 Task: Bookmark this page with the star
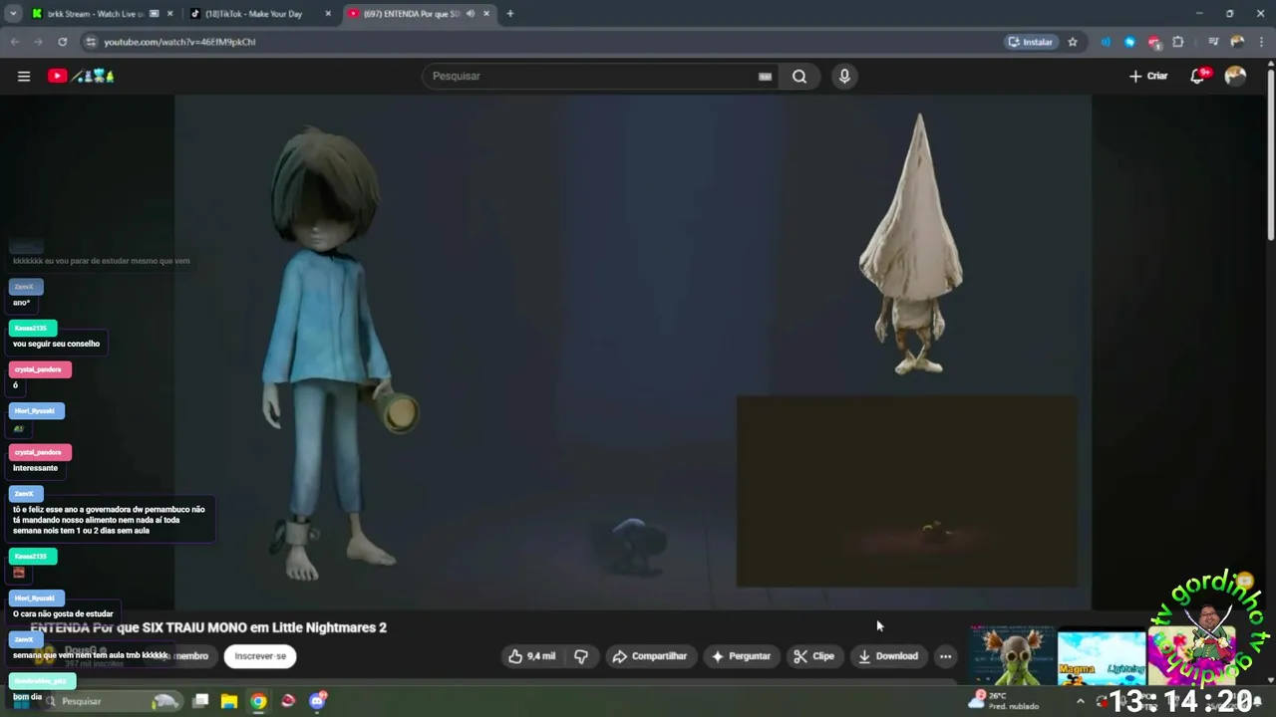point(1073,42)
